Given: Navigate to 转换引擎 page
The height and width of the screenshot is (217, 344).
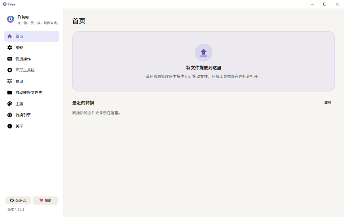Looking at the screenshot, I should 32,115.
